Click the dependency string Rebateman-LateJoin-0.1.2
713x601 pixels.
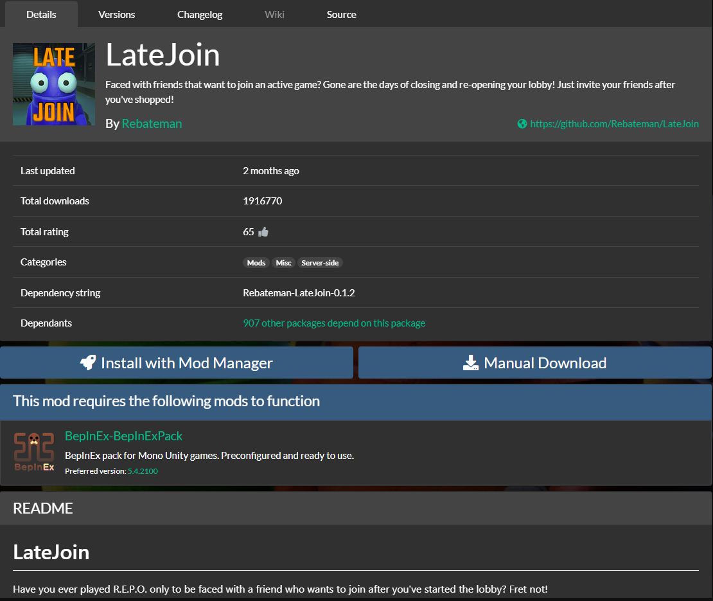pos(299,293)
